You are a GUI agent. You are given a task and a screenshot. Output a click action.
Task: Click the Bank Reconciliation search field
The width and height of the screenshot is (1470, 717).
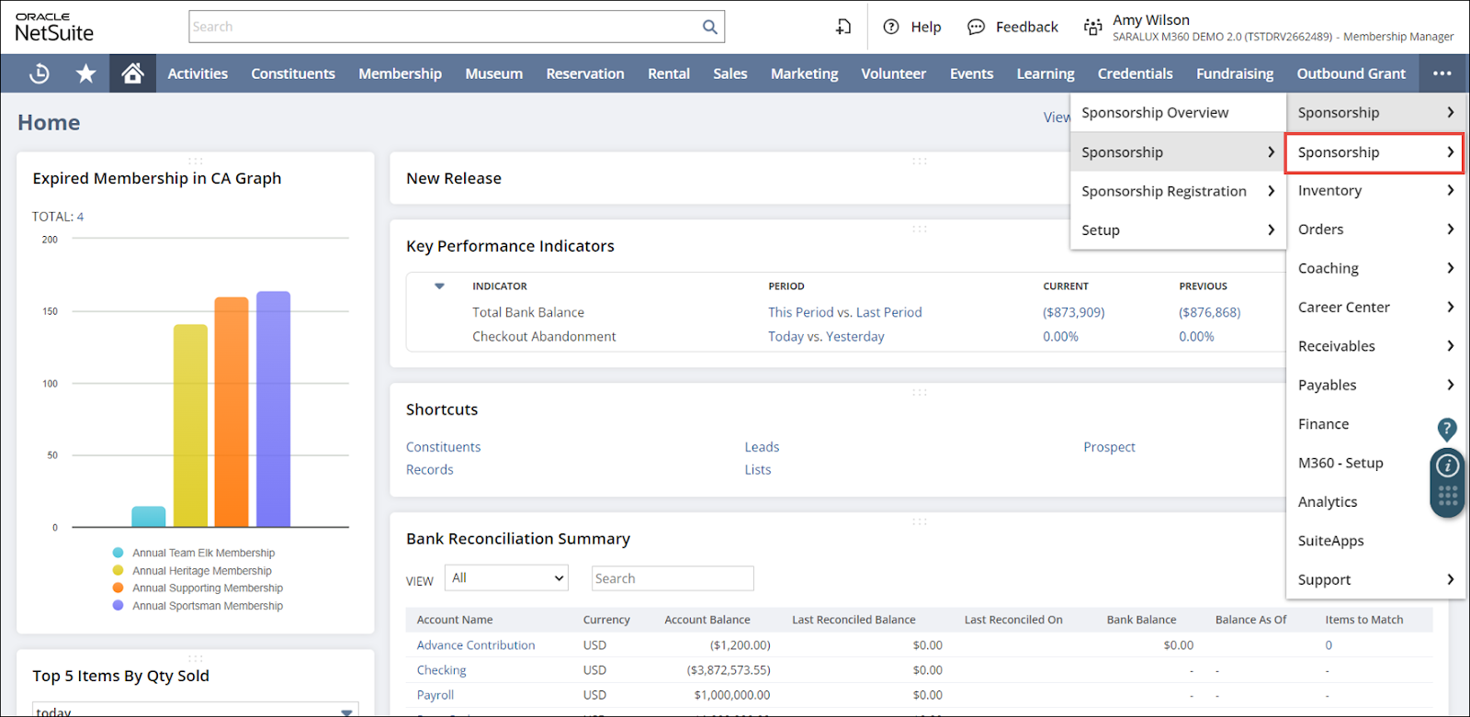(x=672, y=578)
